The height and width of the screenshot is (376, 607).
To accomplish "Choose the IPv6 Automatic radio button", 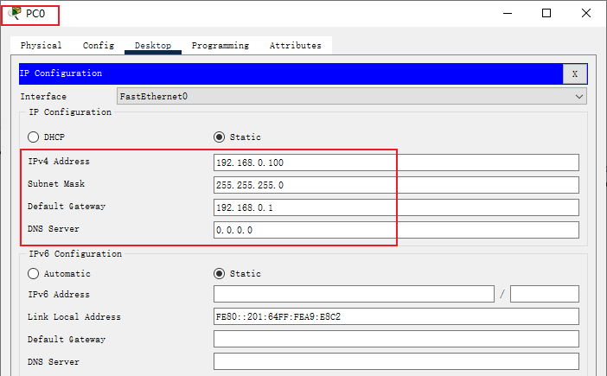I will (x=34, y=273).
